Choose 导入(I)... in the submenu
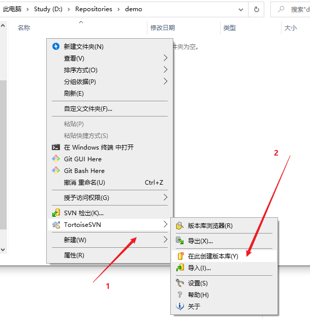Image resolution: width=310 pixels, height=319 pixels. pyautogui.click(x=224, y=268)
